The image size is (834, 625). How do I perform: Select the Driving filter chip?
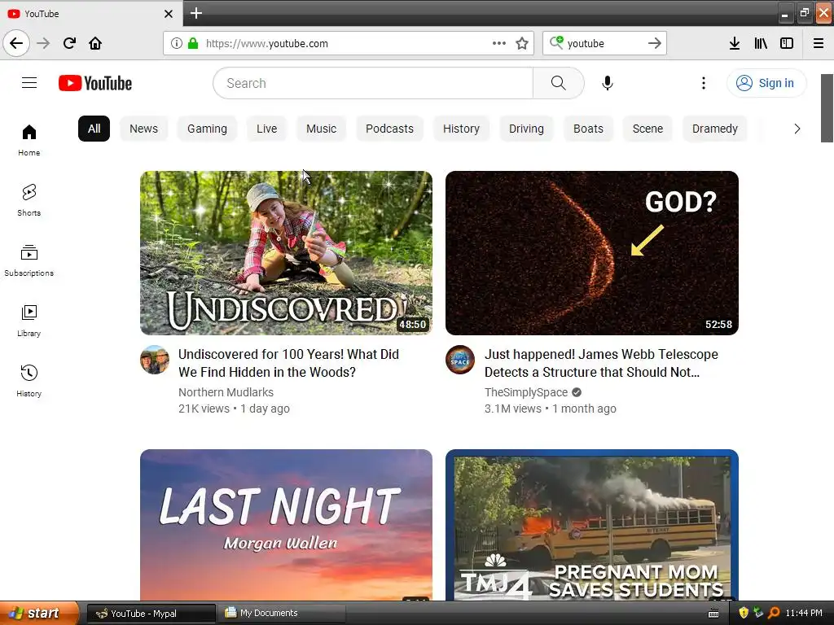(x=526, y=129)
